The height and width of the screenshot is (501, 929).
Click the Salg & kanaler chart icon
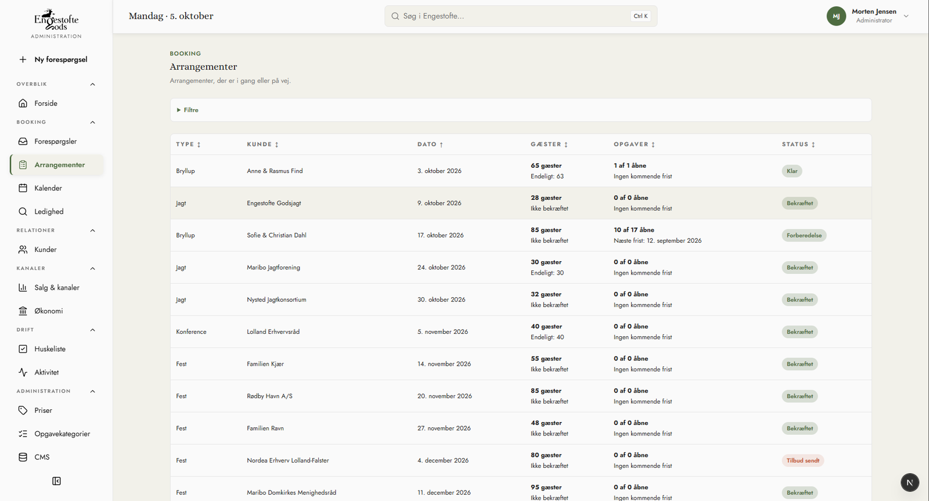tap(23, 287)
